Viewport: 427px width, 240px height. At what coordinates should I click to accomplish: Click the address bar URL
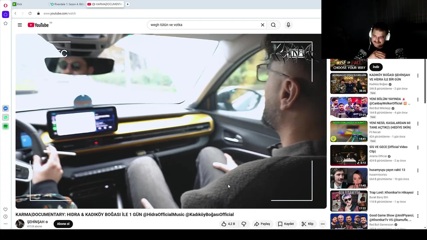(x=60, y=13)
